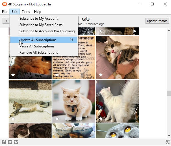Viewport: 171px width, 146px height.
Task: Open the cat stretched on rug photo
Action: click(30, 101)
